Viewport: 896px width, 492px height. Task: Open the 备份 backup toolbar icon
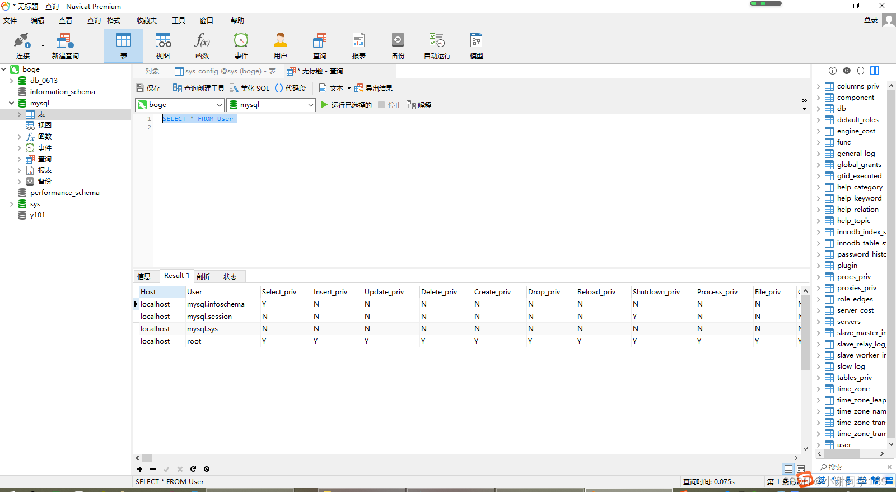coord(398,45)
